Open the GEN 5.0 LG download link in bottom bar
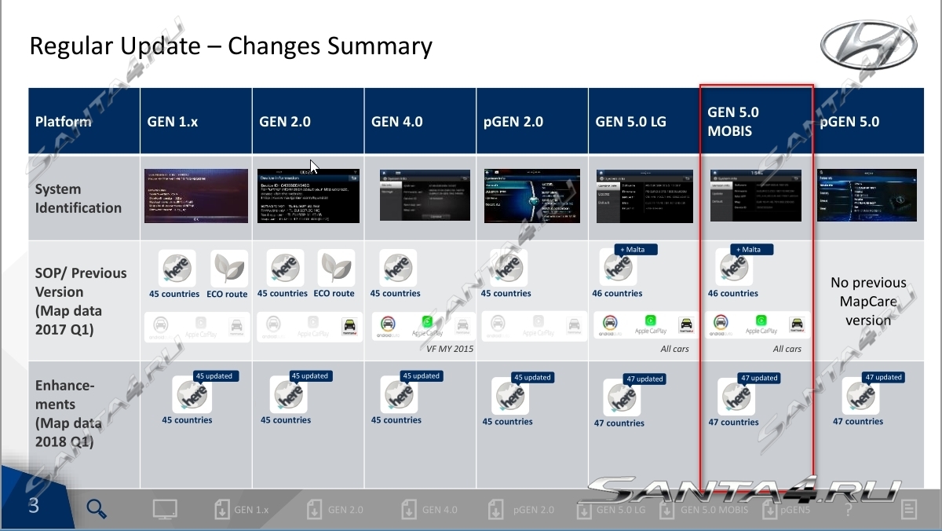The image size is (942, 531). tap(611, 509)
